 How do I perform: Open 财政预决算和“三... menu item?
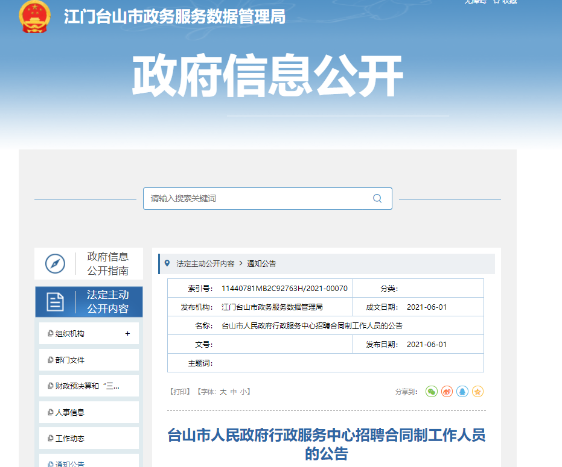[x=89, y=386]
